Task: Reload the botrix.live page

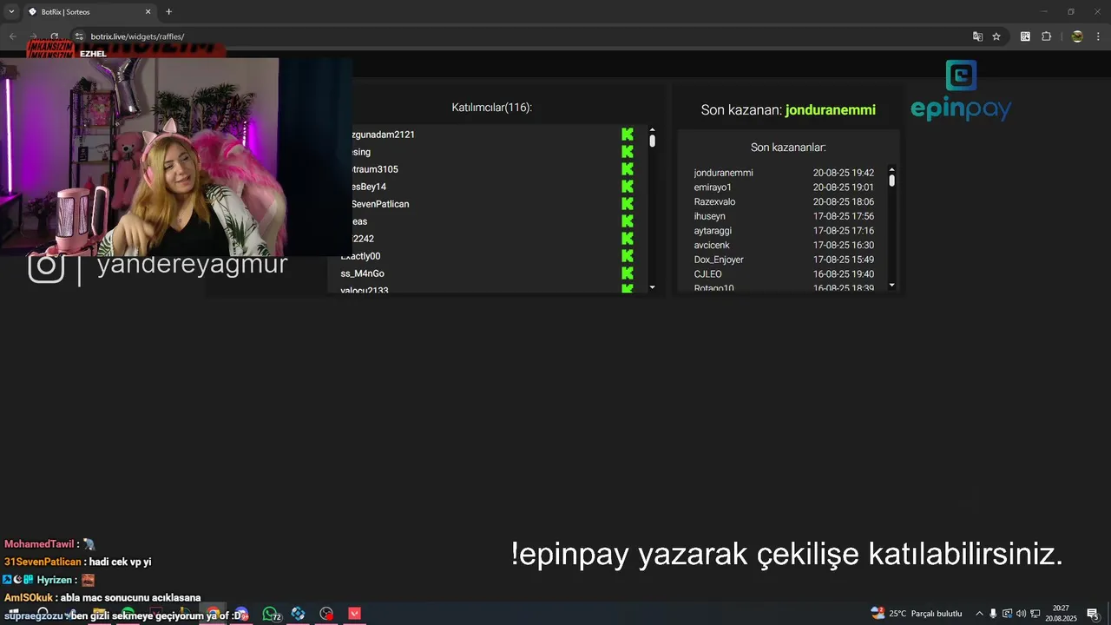Action: click(54, 36)
